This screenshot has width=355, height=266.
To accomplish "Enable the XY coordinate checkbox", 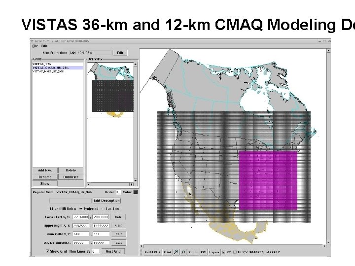I will (224, 252).
